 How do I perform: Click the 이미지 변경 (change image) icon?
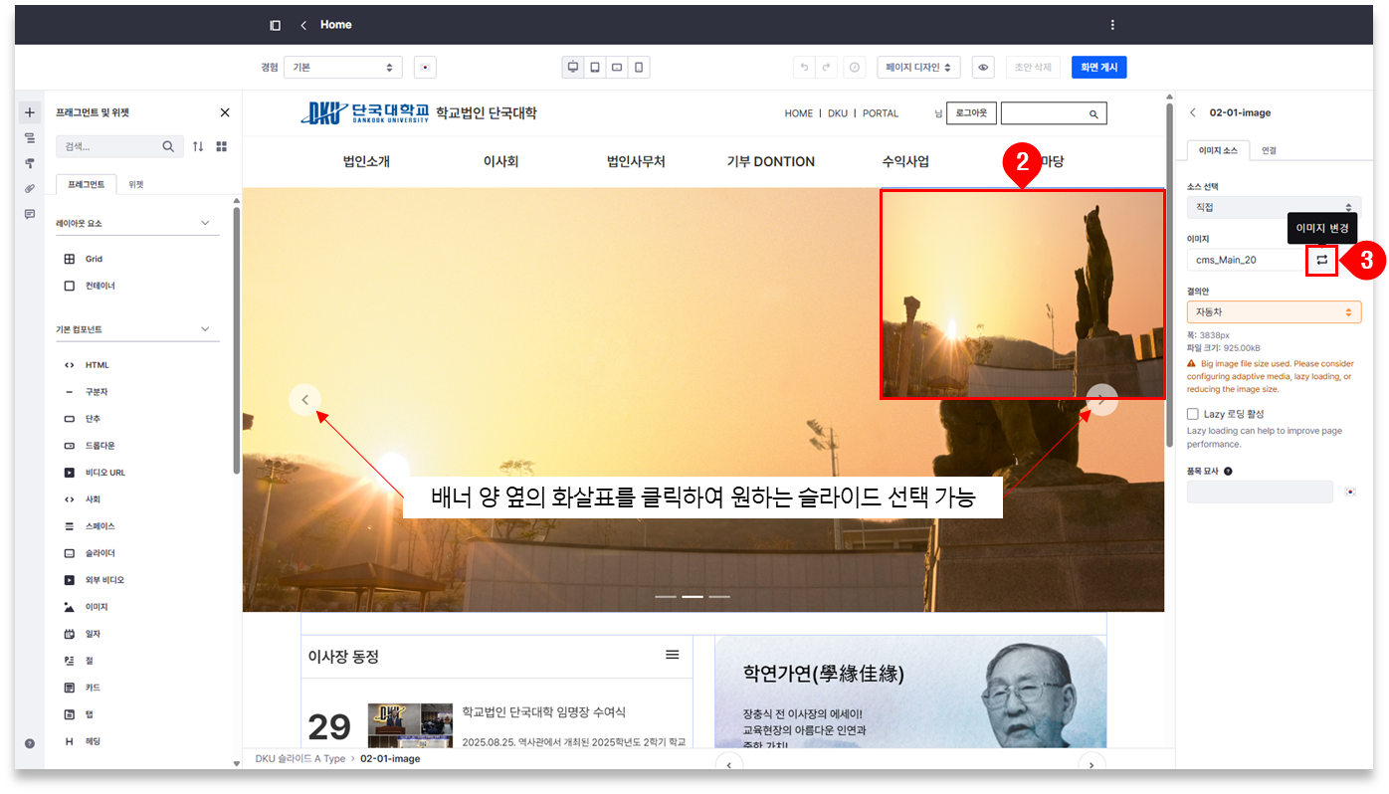(1321, 260)
